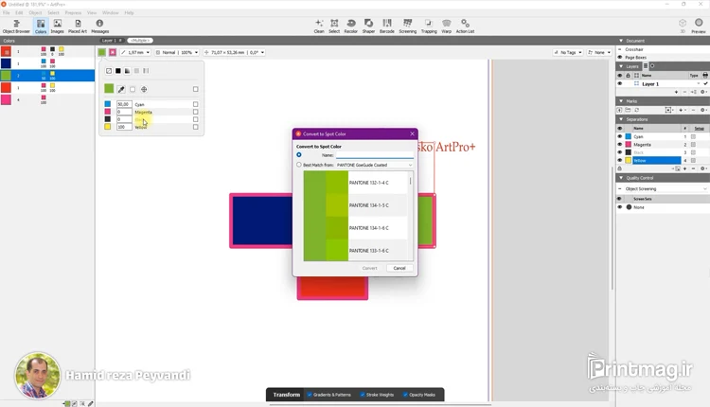
Task: Open the Messages panel
Action: pos(99,27)
